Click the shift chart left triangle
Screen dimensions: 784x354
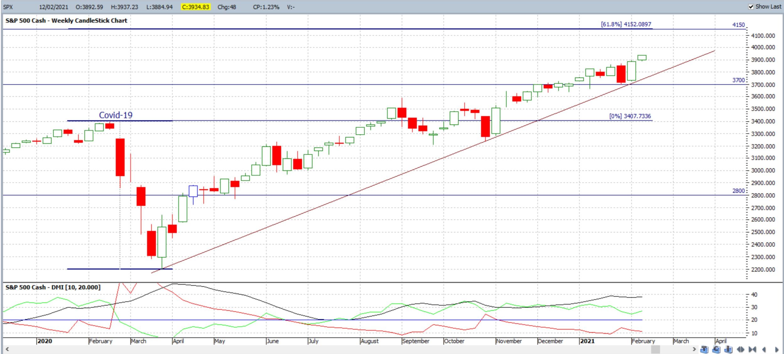[764, 349]
